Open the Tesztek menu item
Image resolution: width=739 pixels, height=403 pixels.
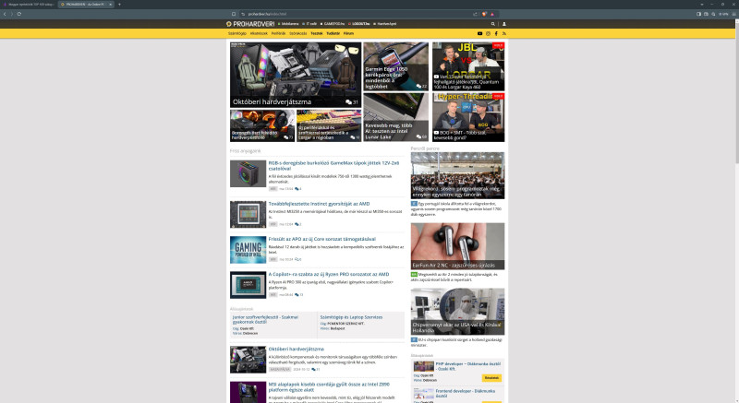point(317,33)
